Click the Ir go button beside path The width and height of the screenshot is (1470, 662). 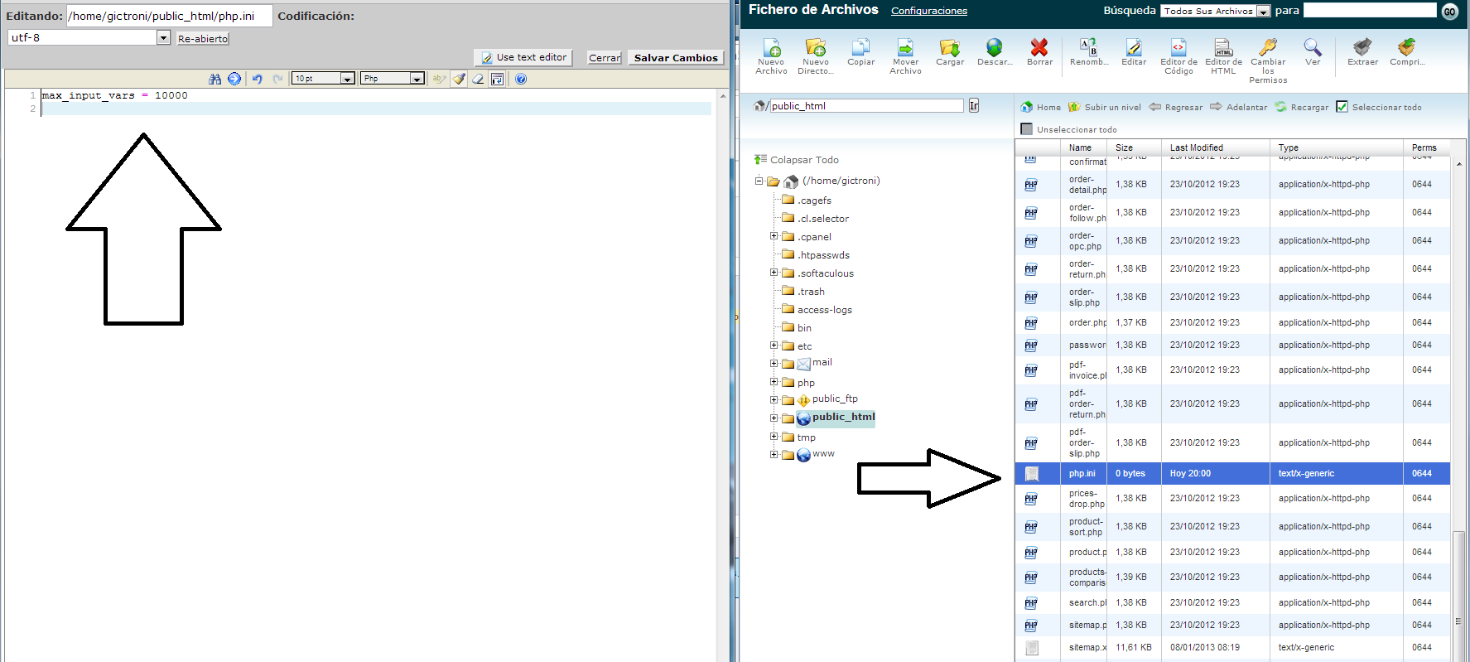(x=974, y=105)
